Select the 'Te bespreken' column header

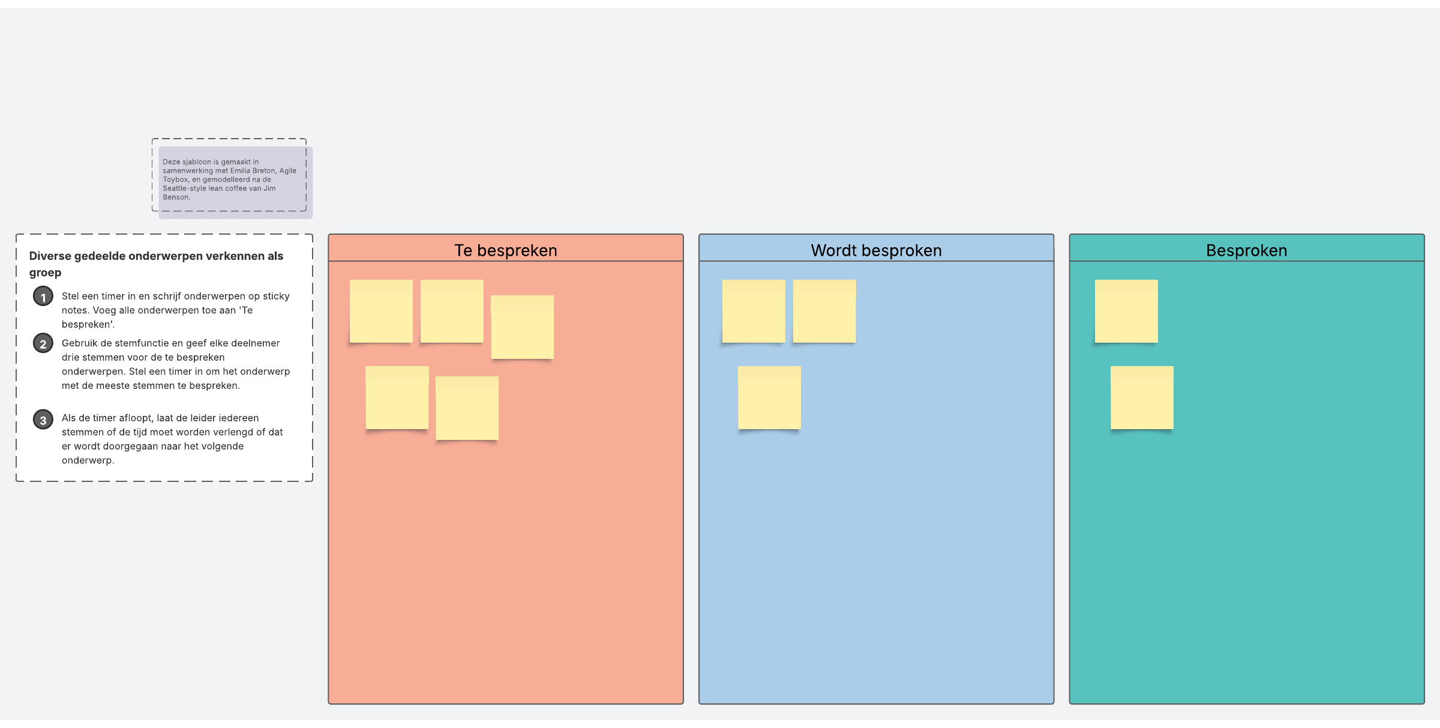pos(505,250)
